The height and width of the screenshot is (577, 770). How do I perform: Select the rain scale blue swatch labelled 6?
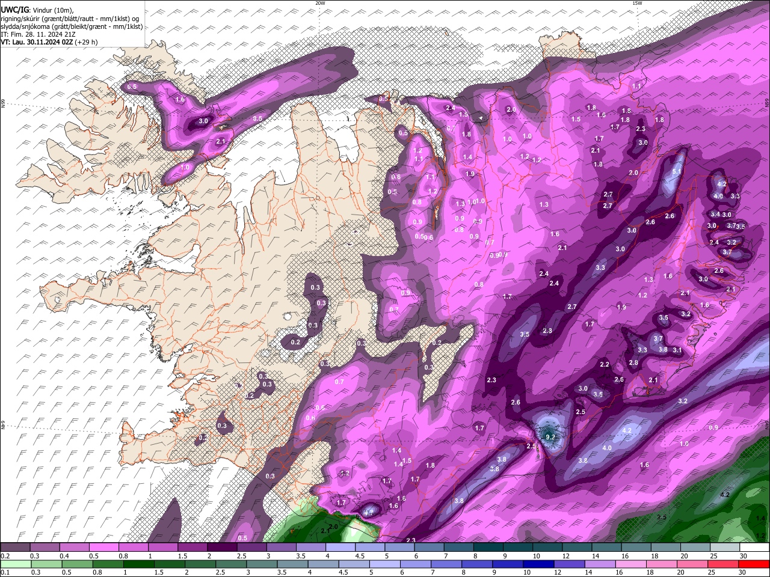[x=416, y=564]
